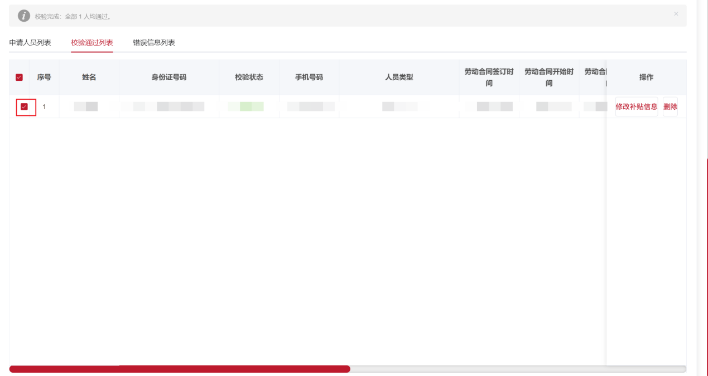708x376 pixels.
Task: Click the 校验状态 column header
Action: coord(249,77)
